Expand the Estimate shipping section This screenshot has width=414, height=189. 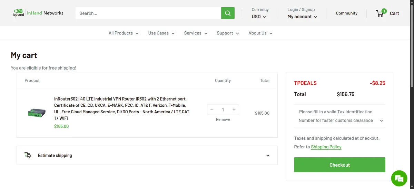(147, 155)
